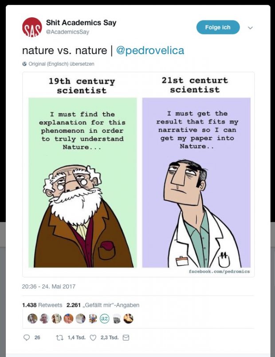
Task: Open the teal 'az' liker avatar
Action: [104, 318]
